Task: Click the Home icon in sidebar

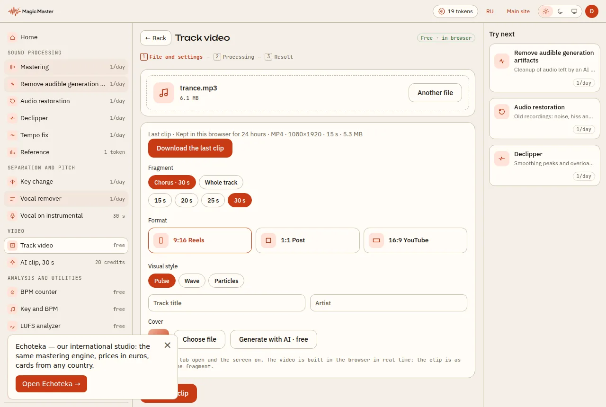Action: tap(12, 37)
